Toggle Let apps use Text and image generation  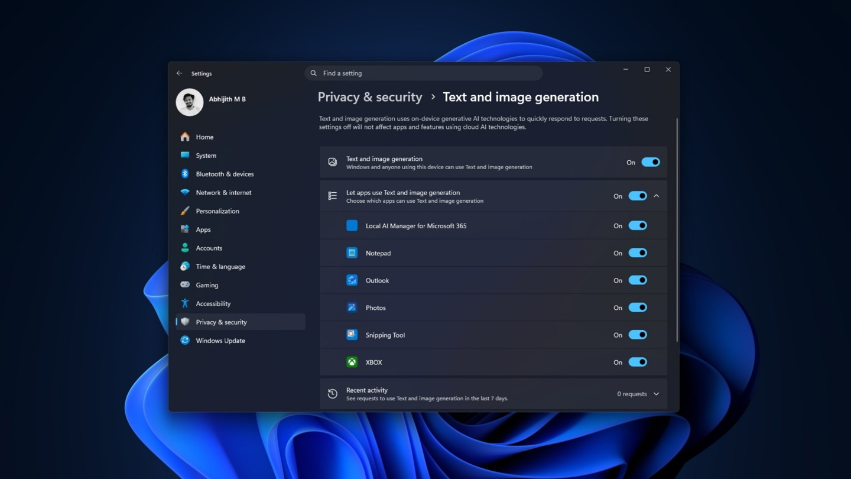638,196
